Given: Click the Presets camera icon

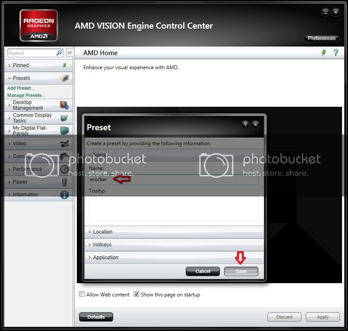Looking at the screenshot, I should (64, 78).
